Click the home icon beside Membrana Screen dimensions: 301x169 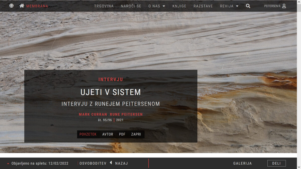point(22,6)
